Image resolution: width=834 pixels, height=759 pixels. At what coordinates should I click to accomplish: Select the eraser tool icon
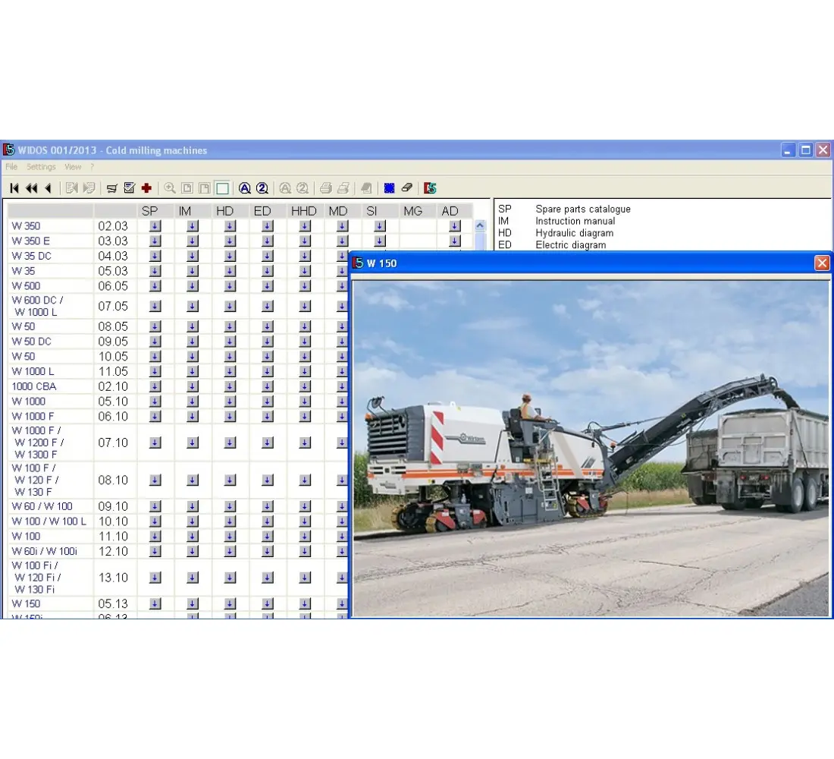(x=407, y=187)
